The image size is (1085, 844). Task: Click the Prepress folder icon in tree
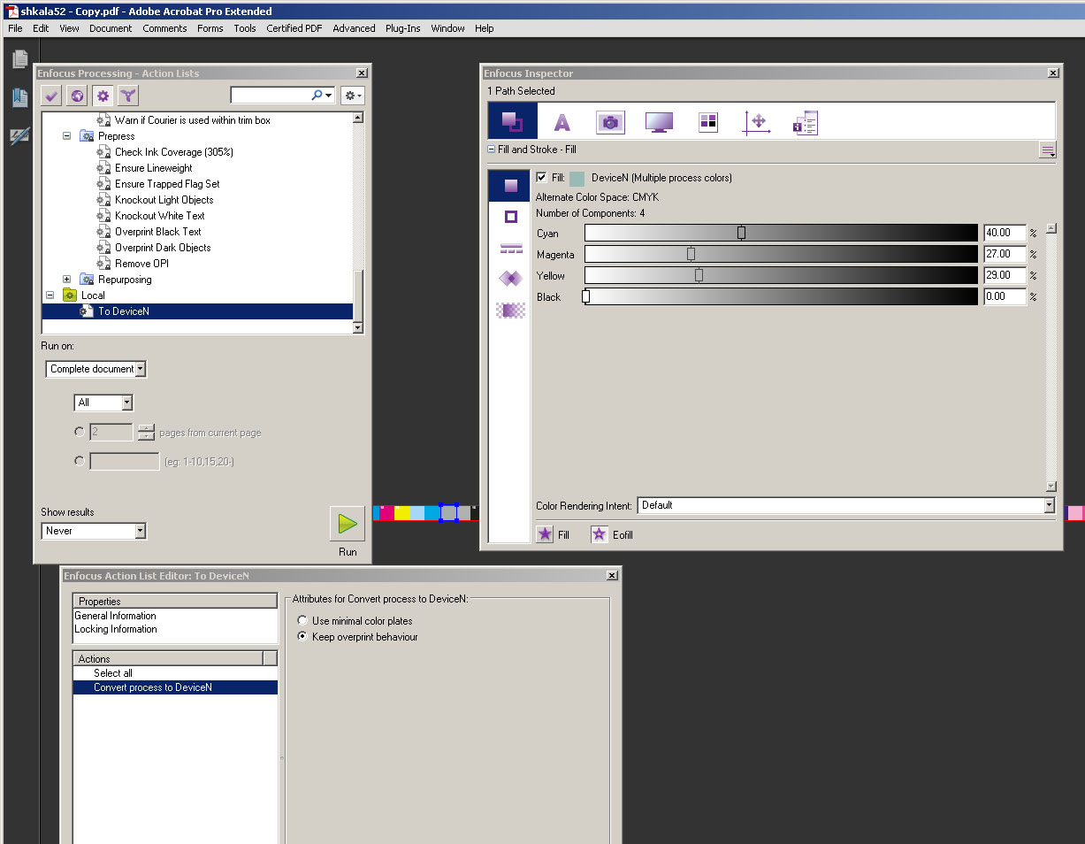87,136
